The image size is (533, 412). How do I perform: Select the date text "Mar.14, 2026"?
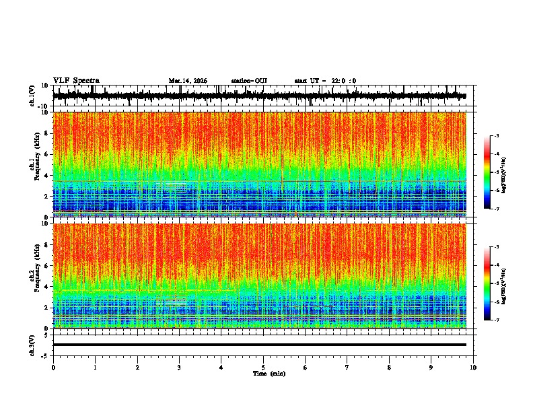(x=188, y=81)
